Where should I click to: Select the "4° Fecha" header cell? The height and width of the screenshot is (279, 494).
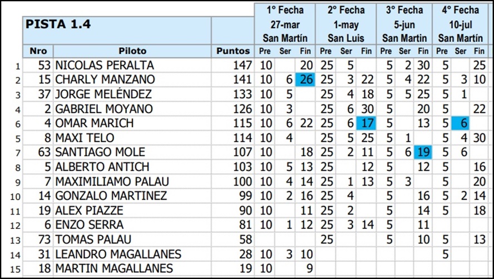tap(460, 10)
